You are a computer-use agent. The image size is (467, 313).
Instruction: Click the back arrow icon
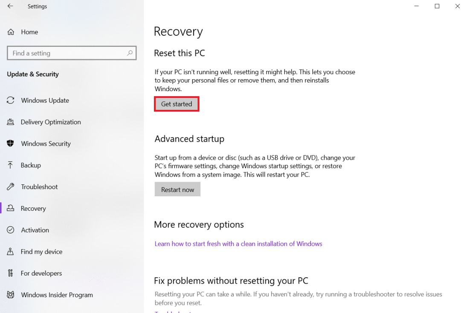click(10, 6)
